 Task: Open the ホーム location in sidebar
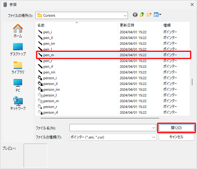tap(18, 31)
